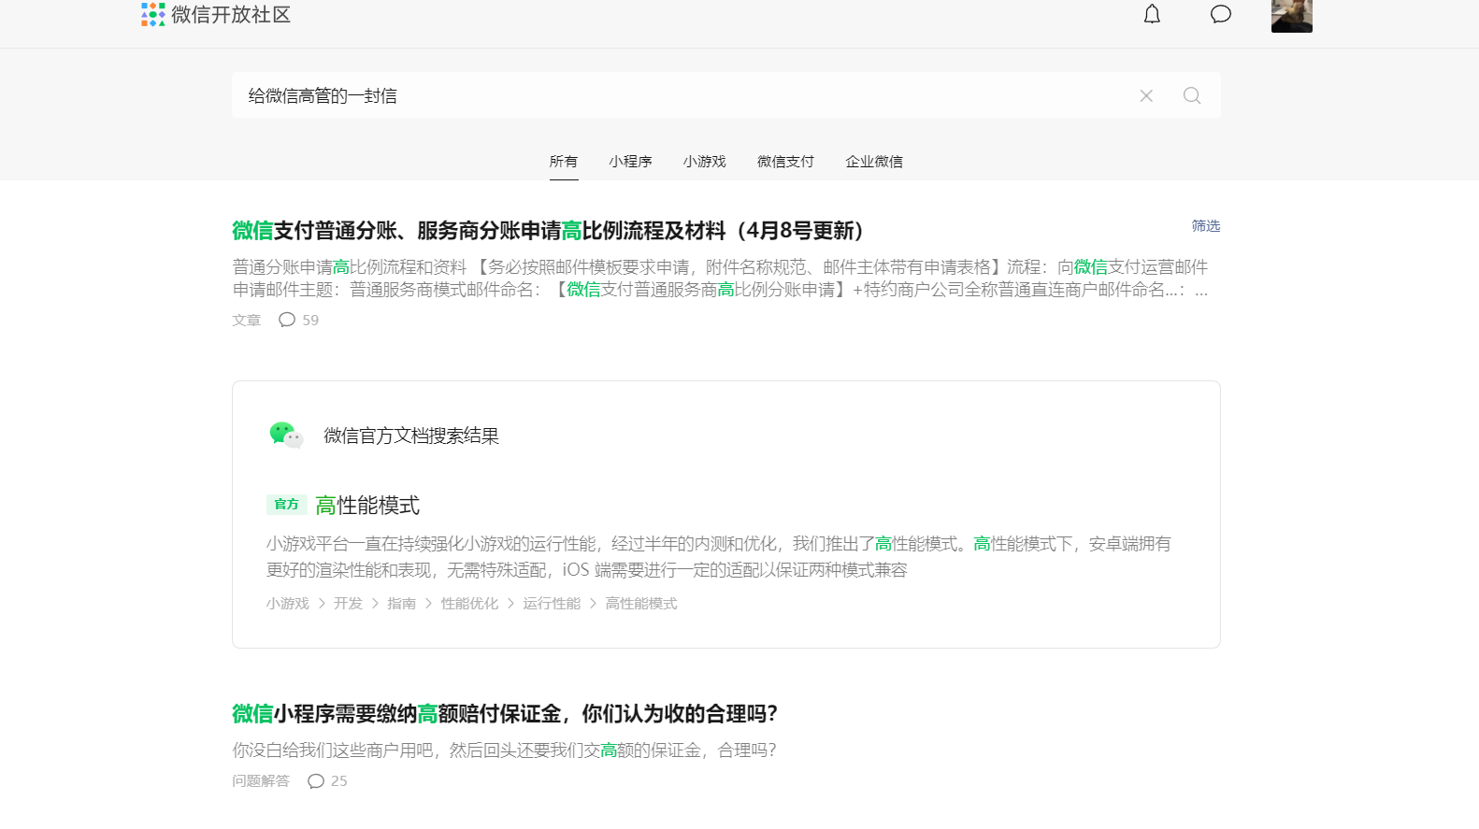The width and height of the screenshot is (1479, 829).
Task: Click the 问题解答 label
Action: pos(261,780)
